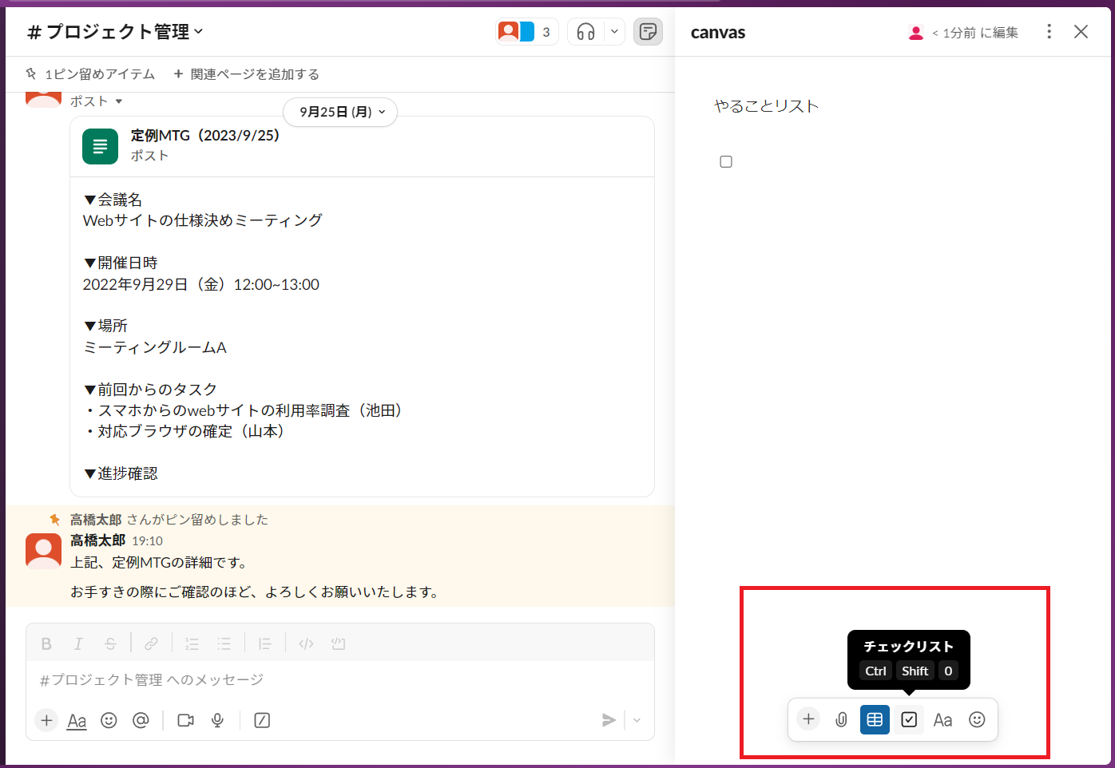Expand the schedule-send chevron beside the send button
The image size is (1115, 768).
tap(637, 720)
